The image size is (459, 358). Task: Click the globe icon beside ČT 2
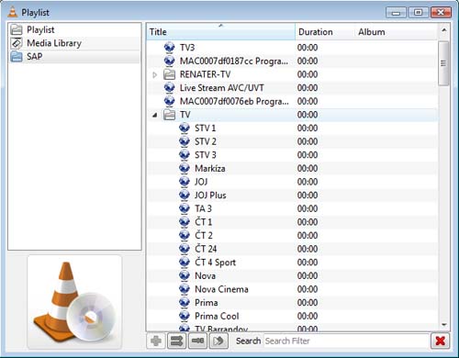tap(185, 236)
